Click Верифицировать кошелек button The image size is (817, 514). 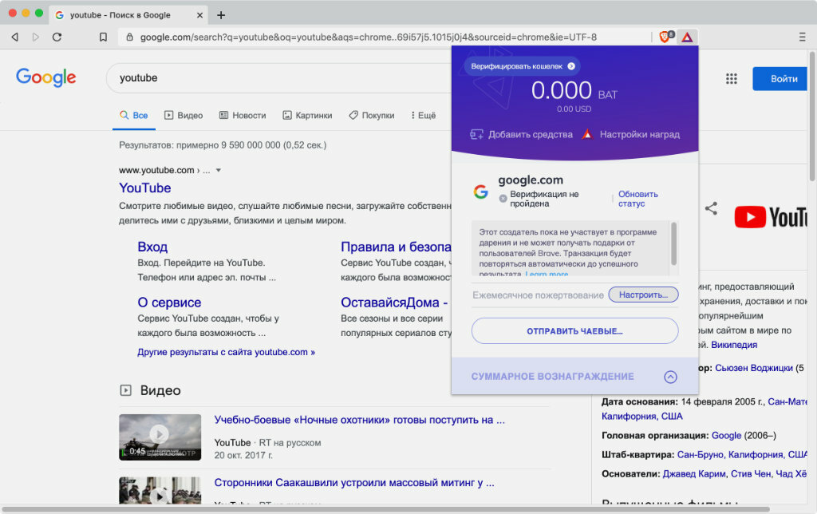[522, 66]
